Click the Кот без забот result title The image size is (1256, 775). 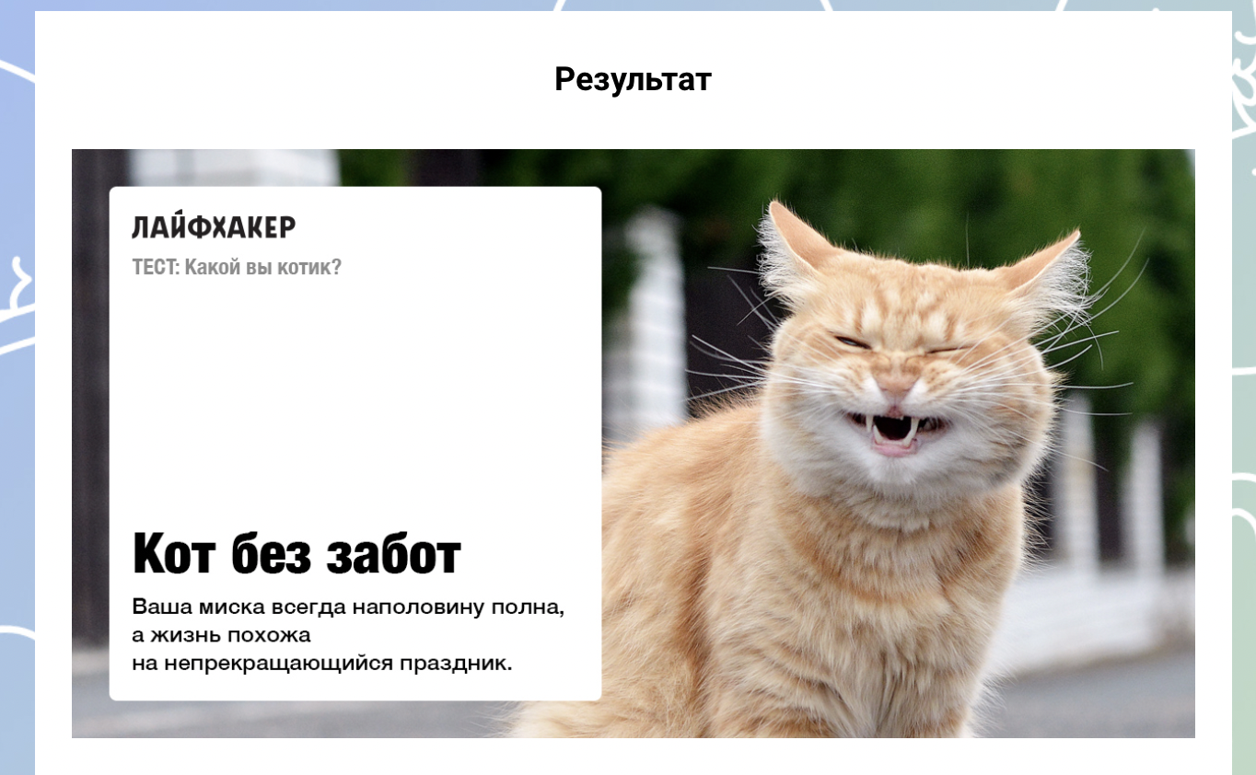click(x=297, y=552)
